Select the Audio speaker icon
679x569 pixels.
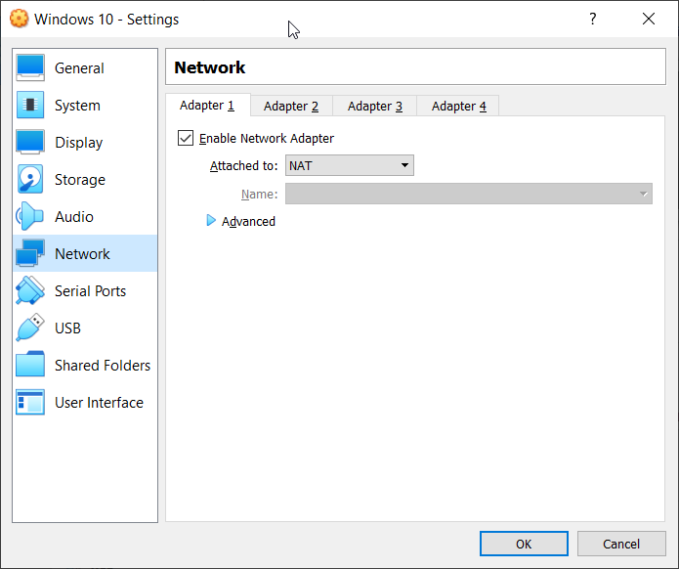(x=30, y=216)
